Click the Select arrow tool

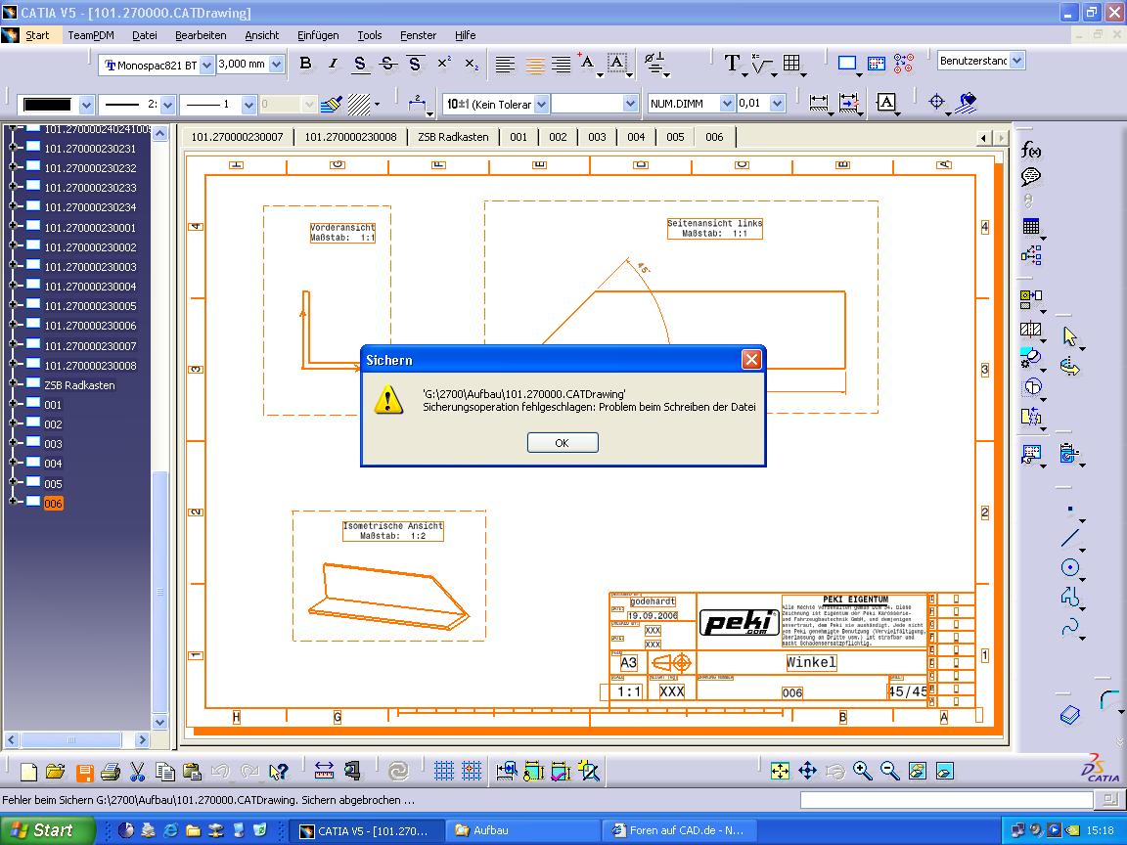click(x=1070, y=336)
